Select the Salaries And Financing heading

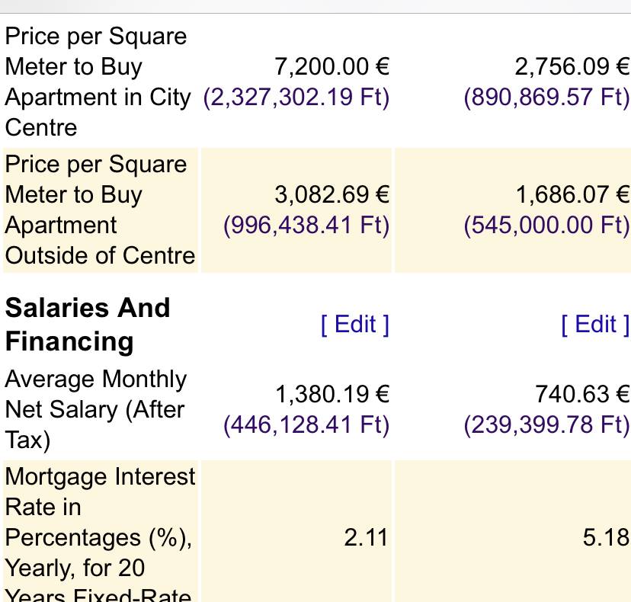pos(88,325)
